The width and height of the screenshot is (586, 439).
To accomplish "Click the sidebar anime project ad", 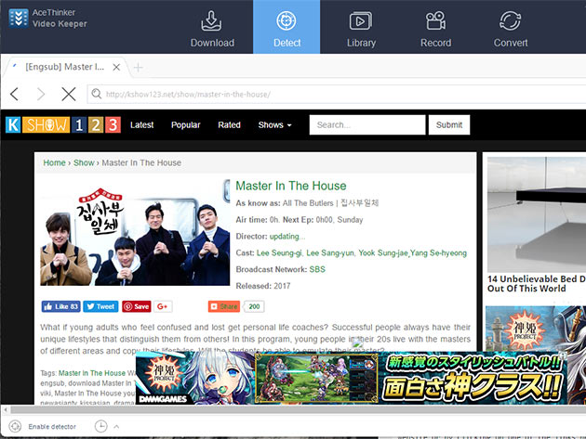I will click(x=536, y=329).
